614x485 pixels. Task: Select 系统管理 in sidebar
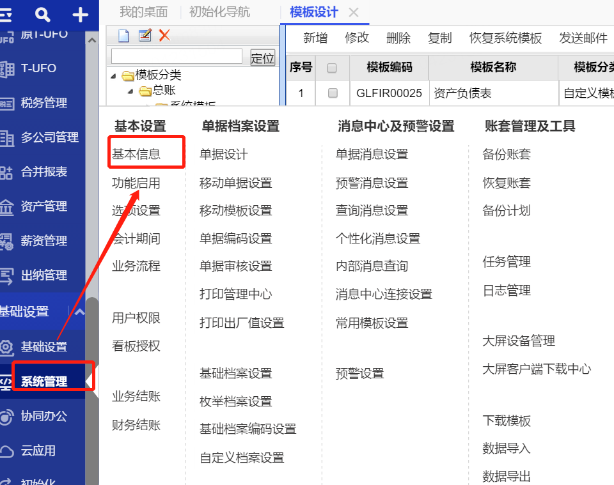tap(44, 381)
